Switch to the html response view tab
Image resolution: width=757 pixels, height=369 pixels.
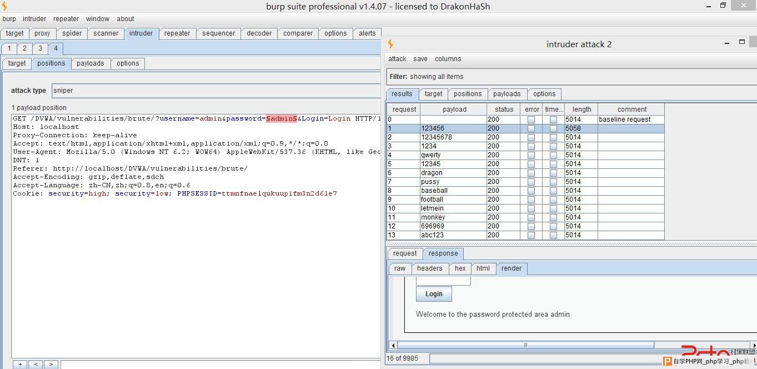tap(483, 268)
